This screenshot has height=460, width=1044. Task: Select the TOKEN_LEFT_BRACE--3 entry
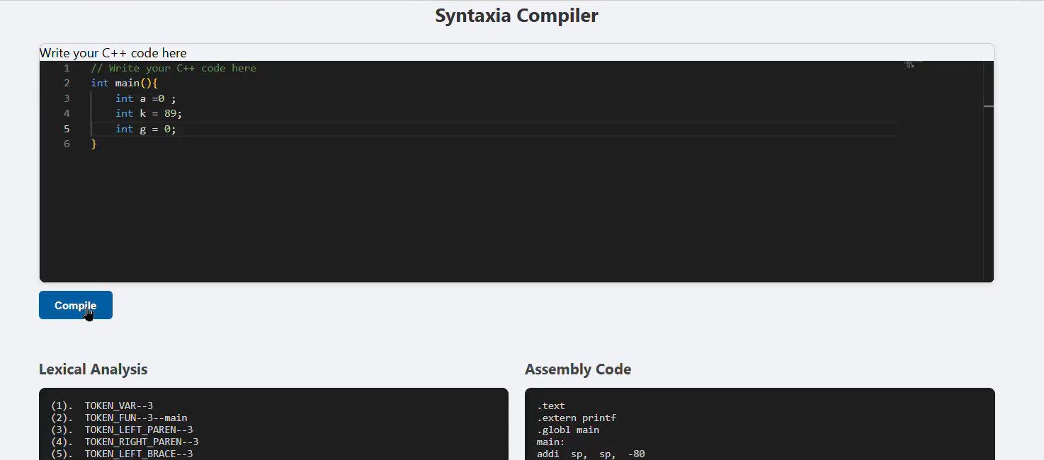(x=138, y=454)
